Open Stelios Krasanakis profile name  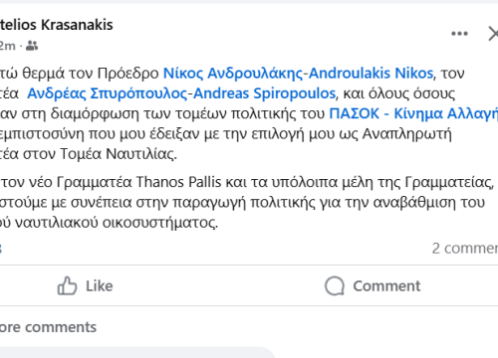(56, 25)
